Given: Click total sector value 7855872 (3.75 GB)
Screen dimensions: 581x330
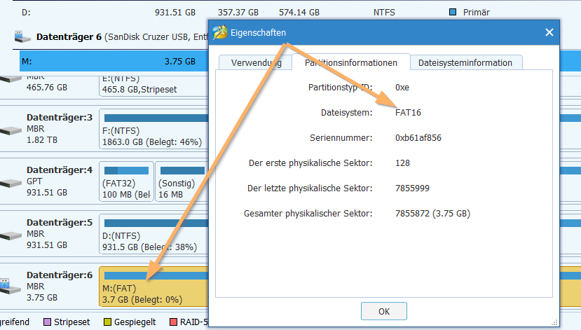Looking at the screenshot, I should (432, 213).
